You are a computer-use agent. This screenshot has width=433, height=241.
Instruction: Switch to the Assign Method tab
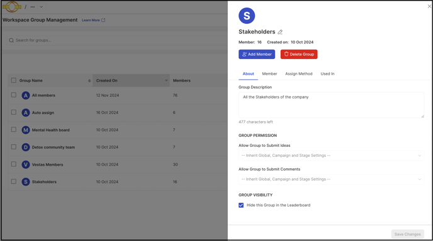[x=299, y=74]
